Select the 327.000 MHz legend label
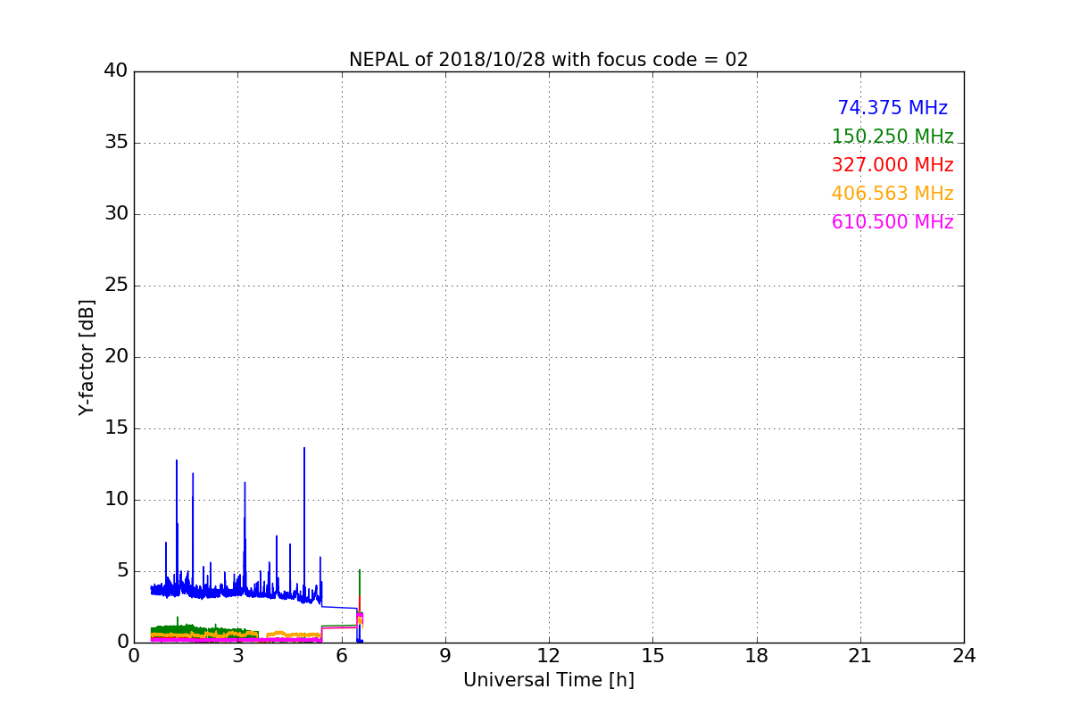Image resolution: width=1071 pixels, height=714 pixels. click(892, 165)
